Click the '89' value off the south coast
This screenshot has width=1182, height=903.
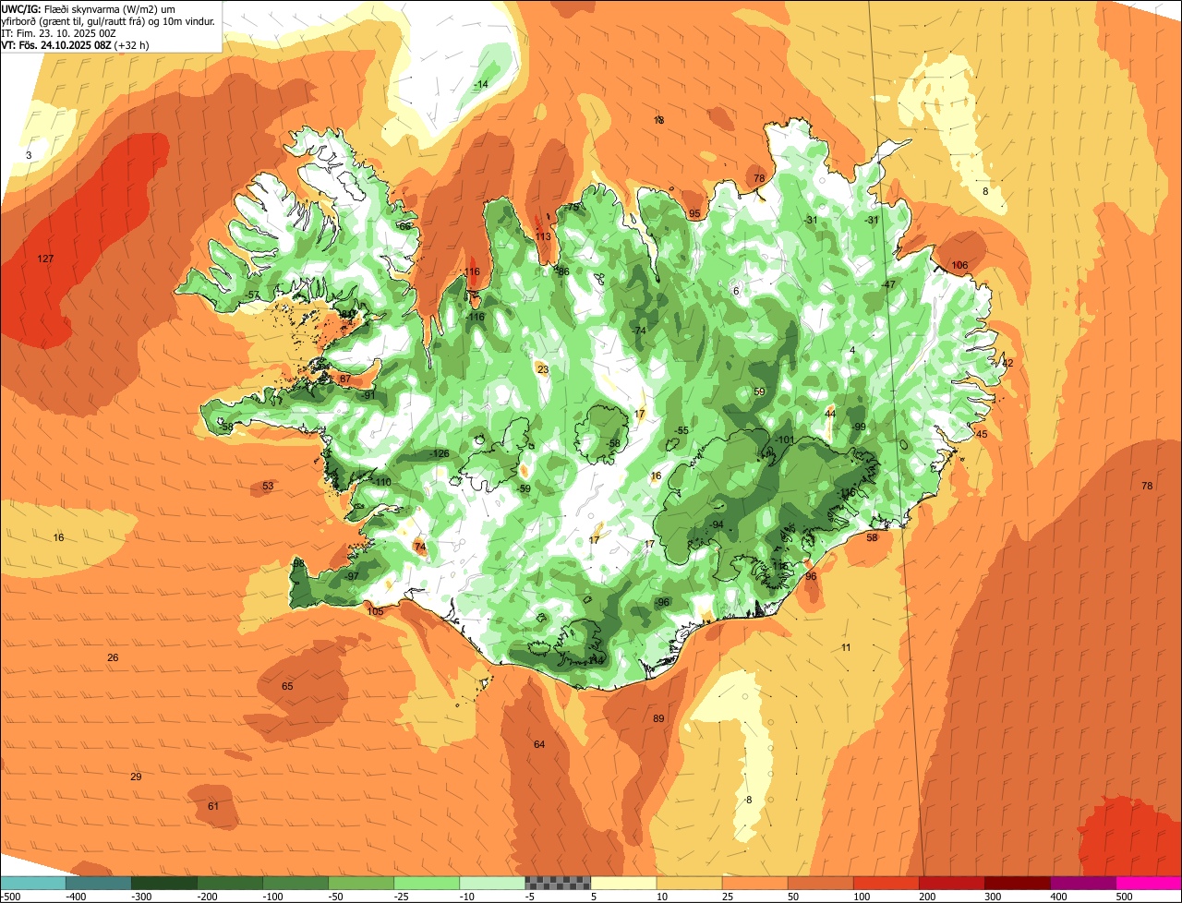658,718
